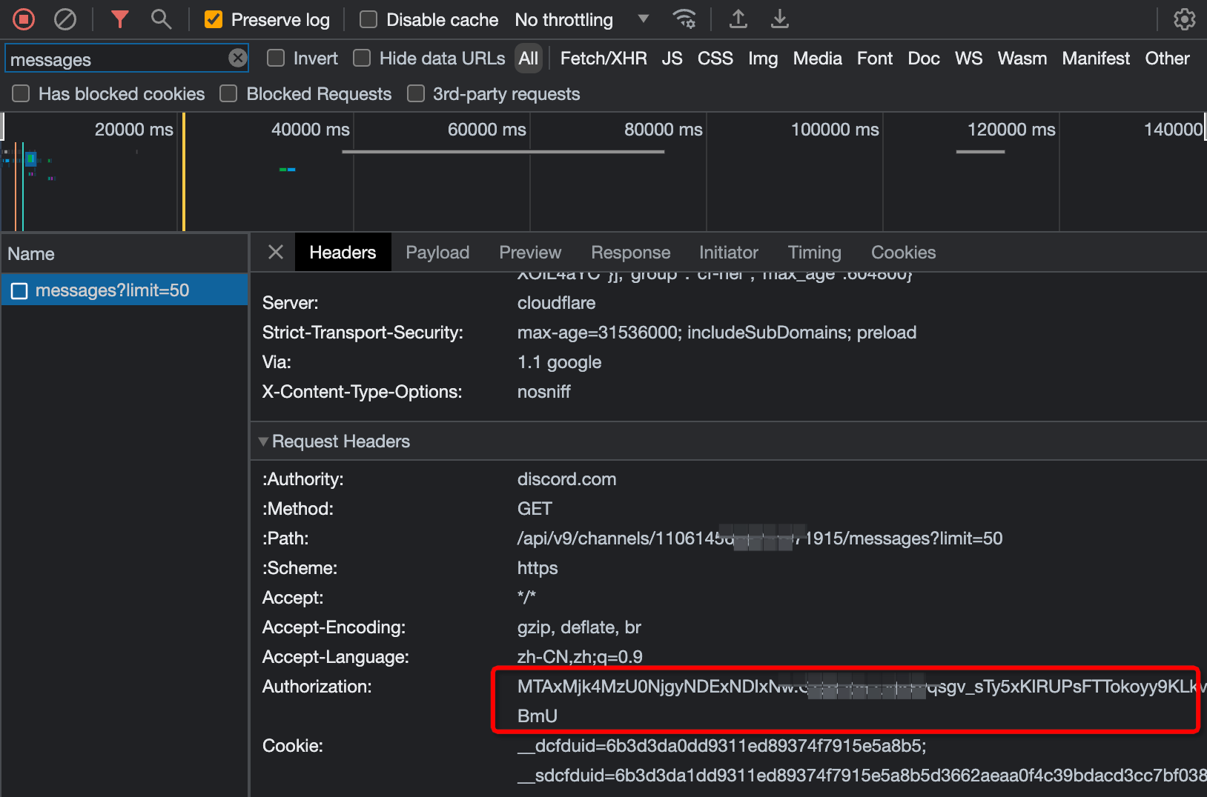This screenshot has height=797, width=1207.
Task: Click the GET method value
Action: pos(535,509)
